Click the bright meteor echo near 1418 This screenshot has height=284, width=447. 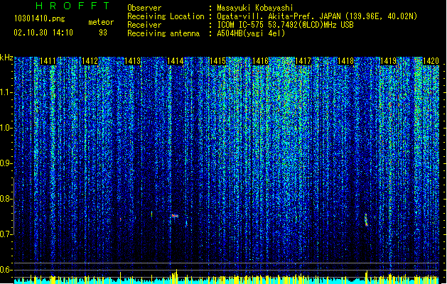366,220
